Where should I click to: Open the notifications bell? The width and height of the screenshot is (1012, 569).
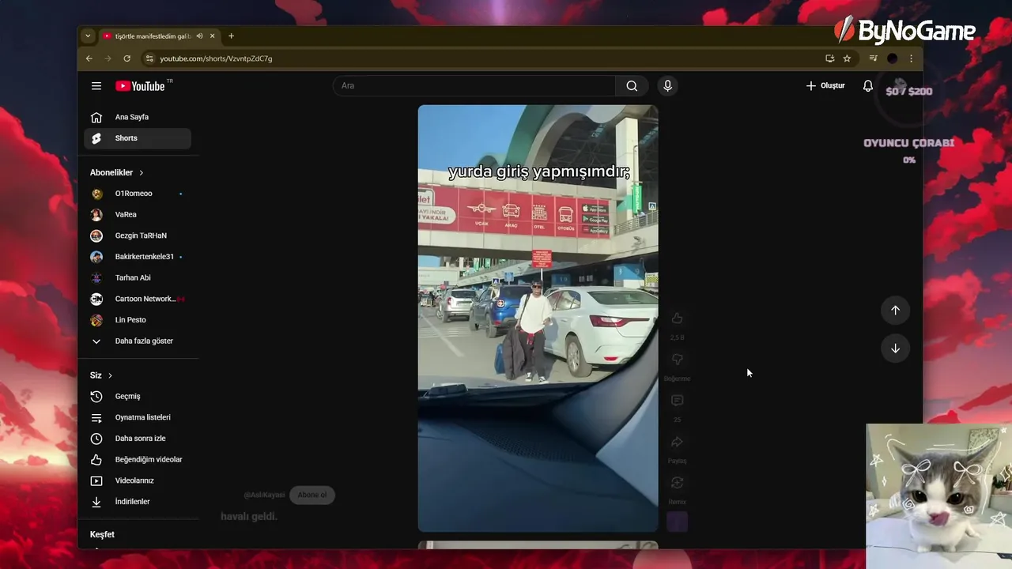point(868,85)
